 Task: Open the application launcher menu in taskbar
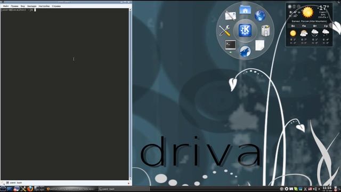coord(3,189)
